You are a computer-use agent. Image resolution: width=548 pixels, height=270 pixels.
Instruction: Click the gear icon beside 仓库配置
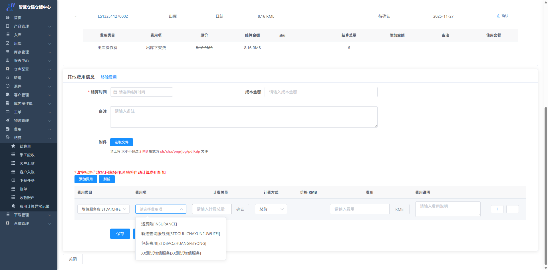coord(8,69)
